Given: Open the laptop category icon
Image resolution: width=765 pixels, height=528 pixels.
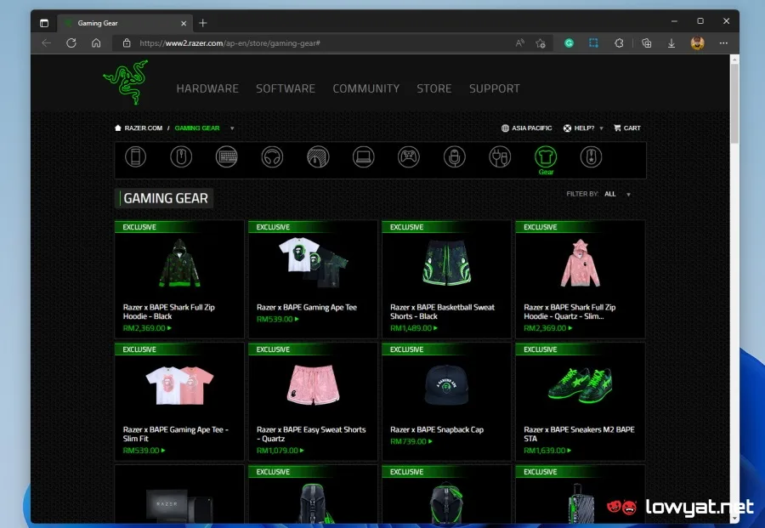Looking at the screenshot, I should tap(364, 157).
